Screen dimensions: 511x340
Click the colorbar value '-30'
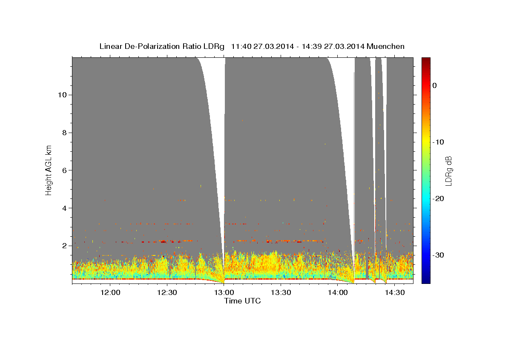pyautogui.click(x=439, y=255)
